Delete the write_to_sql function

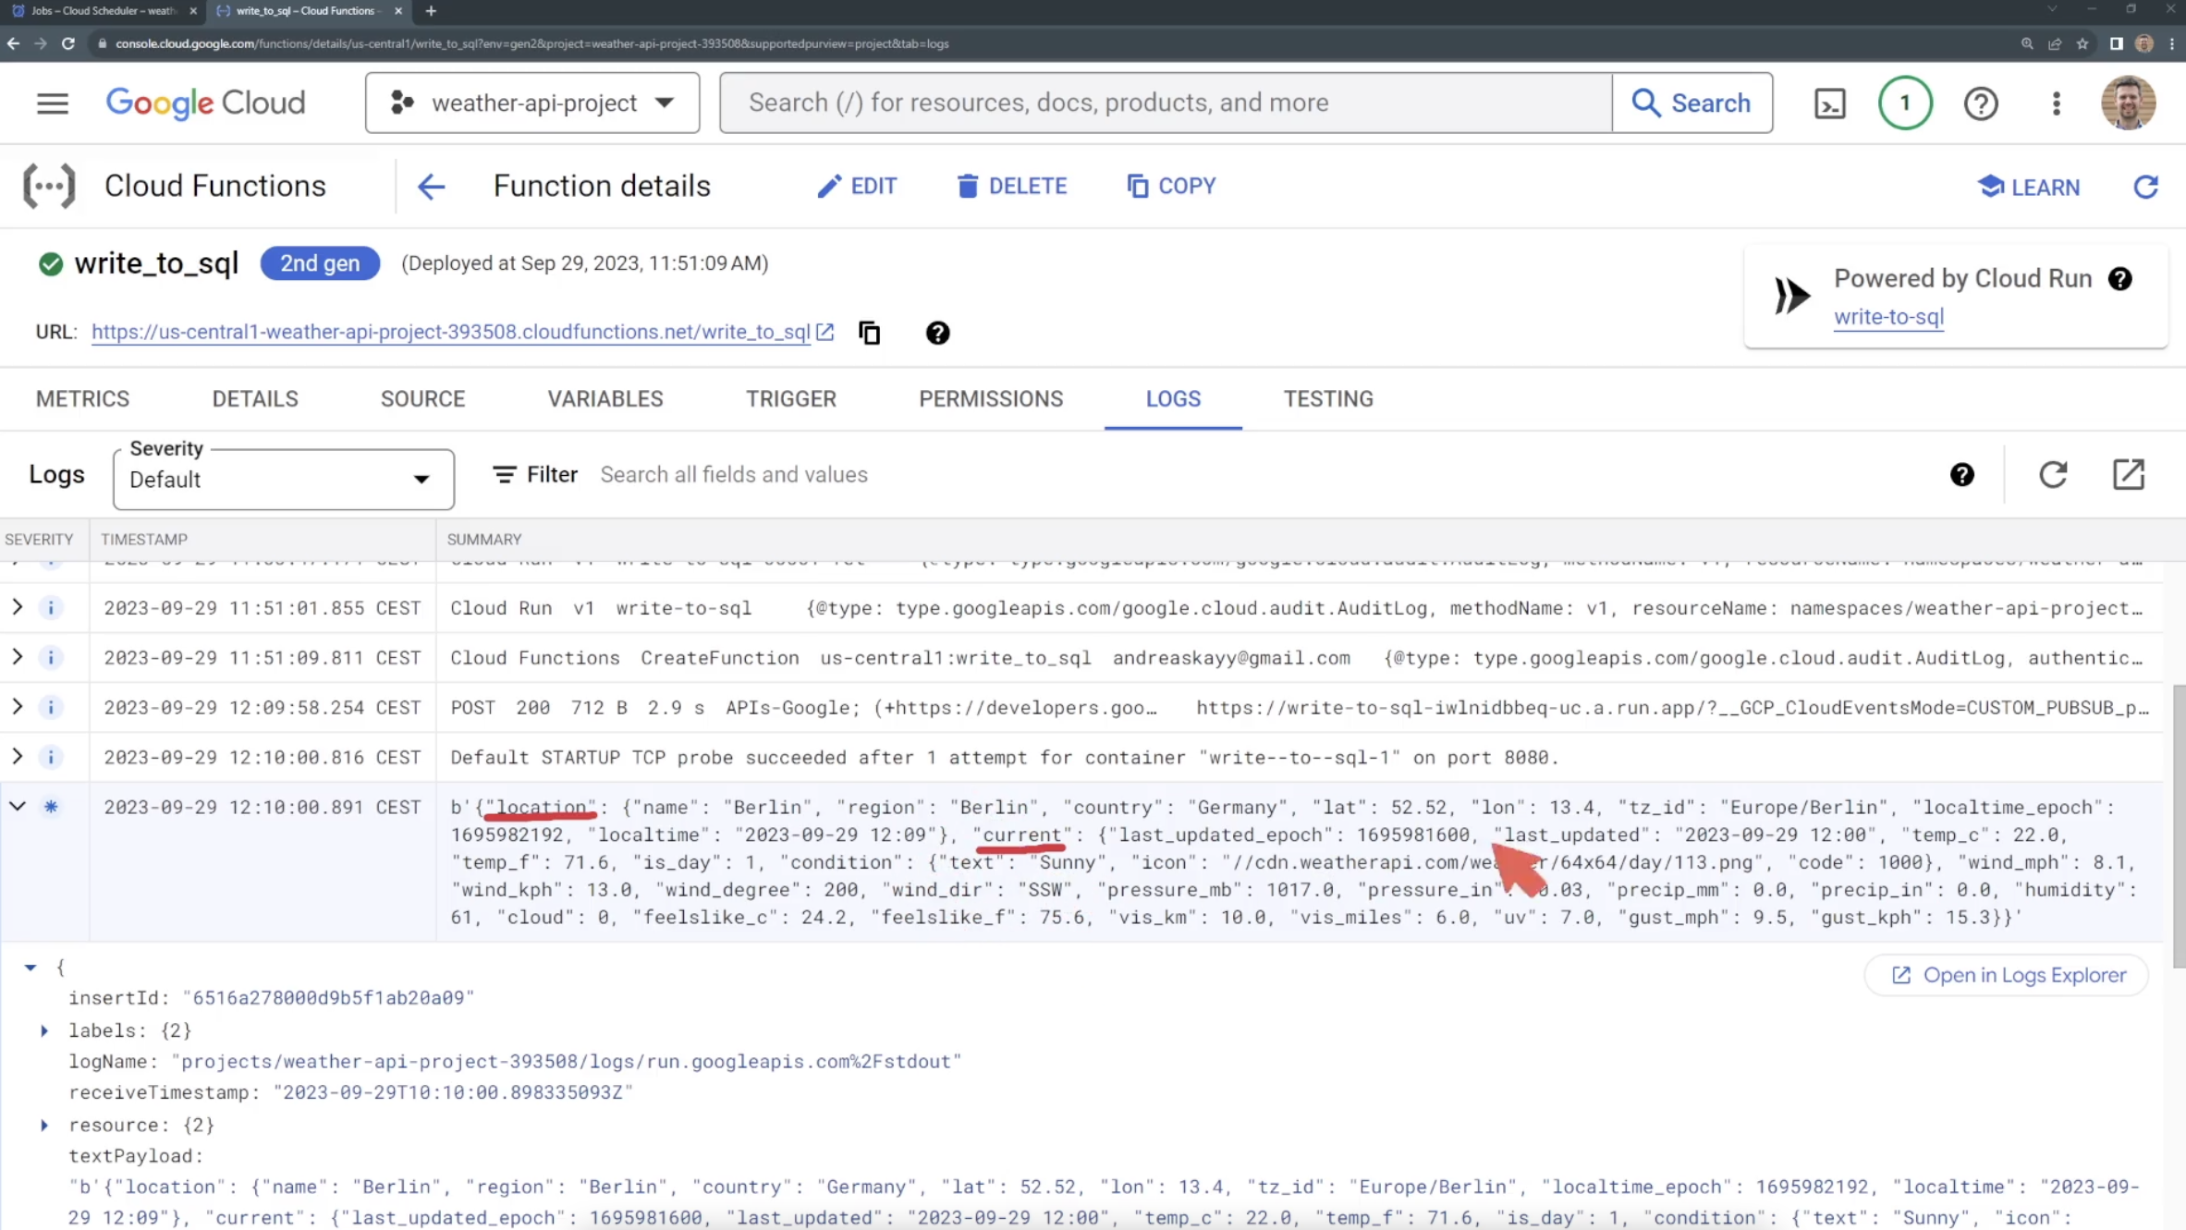point(1011,187)
